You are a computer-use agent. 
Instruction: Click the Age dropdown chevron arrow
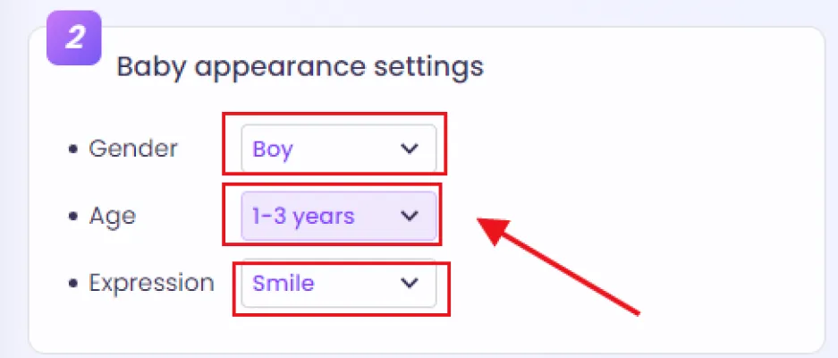tap(410, 216)
